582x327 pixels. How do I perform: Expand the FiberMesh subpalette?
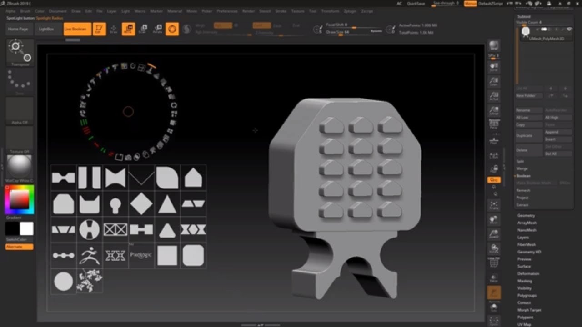(x=527, y=244)
